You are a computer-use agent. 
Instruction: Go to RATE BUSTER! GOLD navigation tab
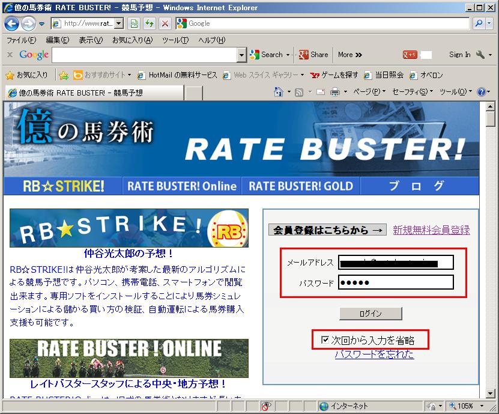[x=301, y=186]
